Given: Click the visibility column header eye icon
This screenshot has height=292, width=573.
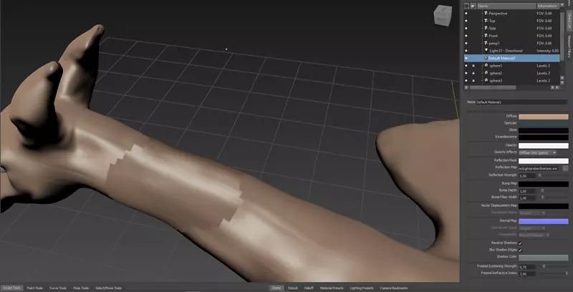Looking at the screenshot, I should click(x=466, y=5).
